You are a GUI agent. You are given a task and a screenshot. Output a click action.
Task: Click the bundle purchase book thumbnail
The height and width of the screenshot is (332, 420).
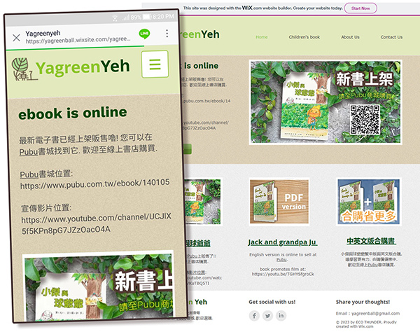click(369, 202)
